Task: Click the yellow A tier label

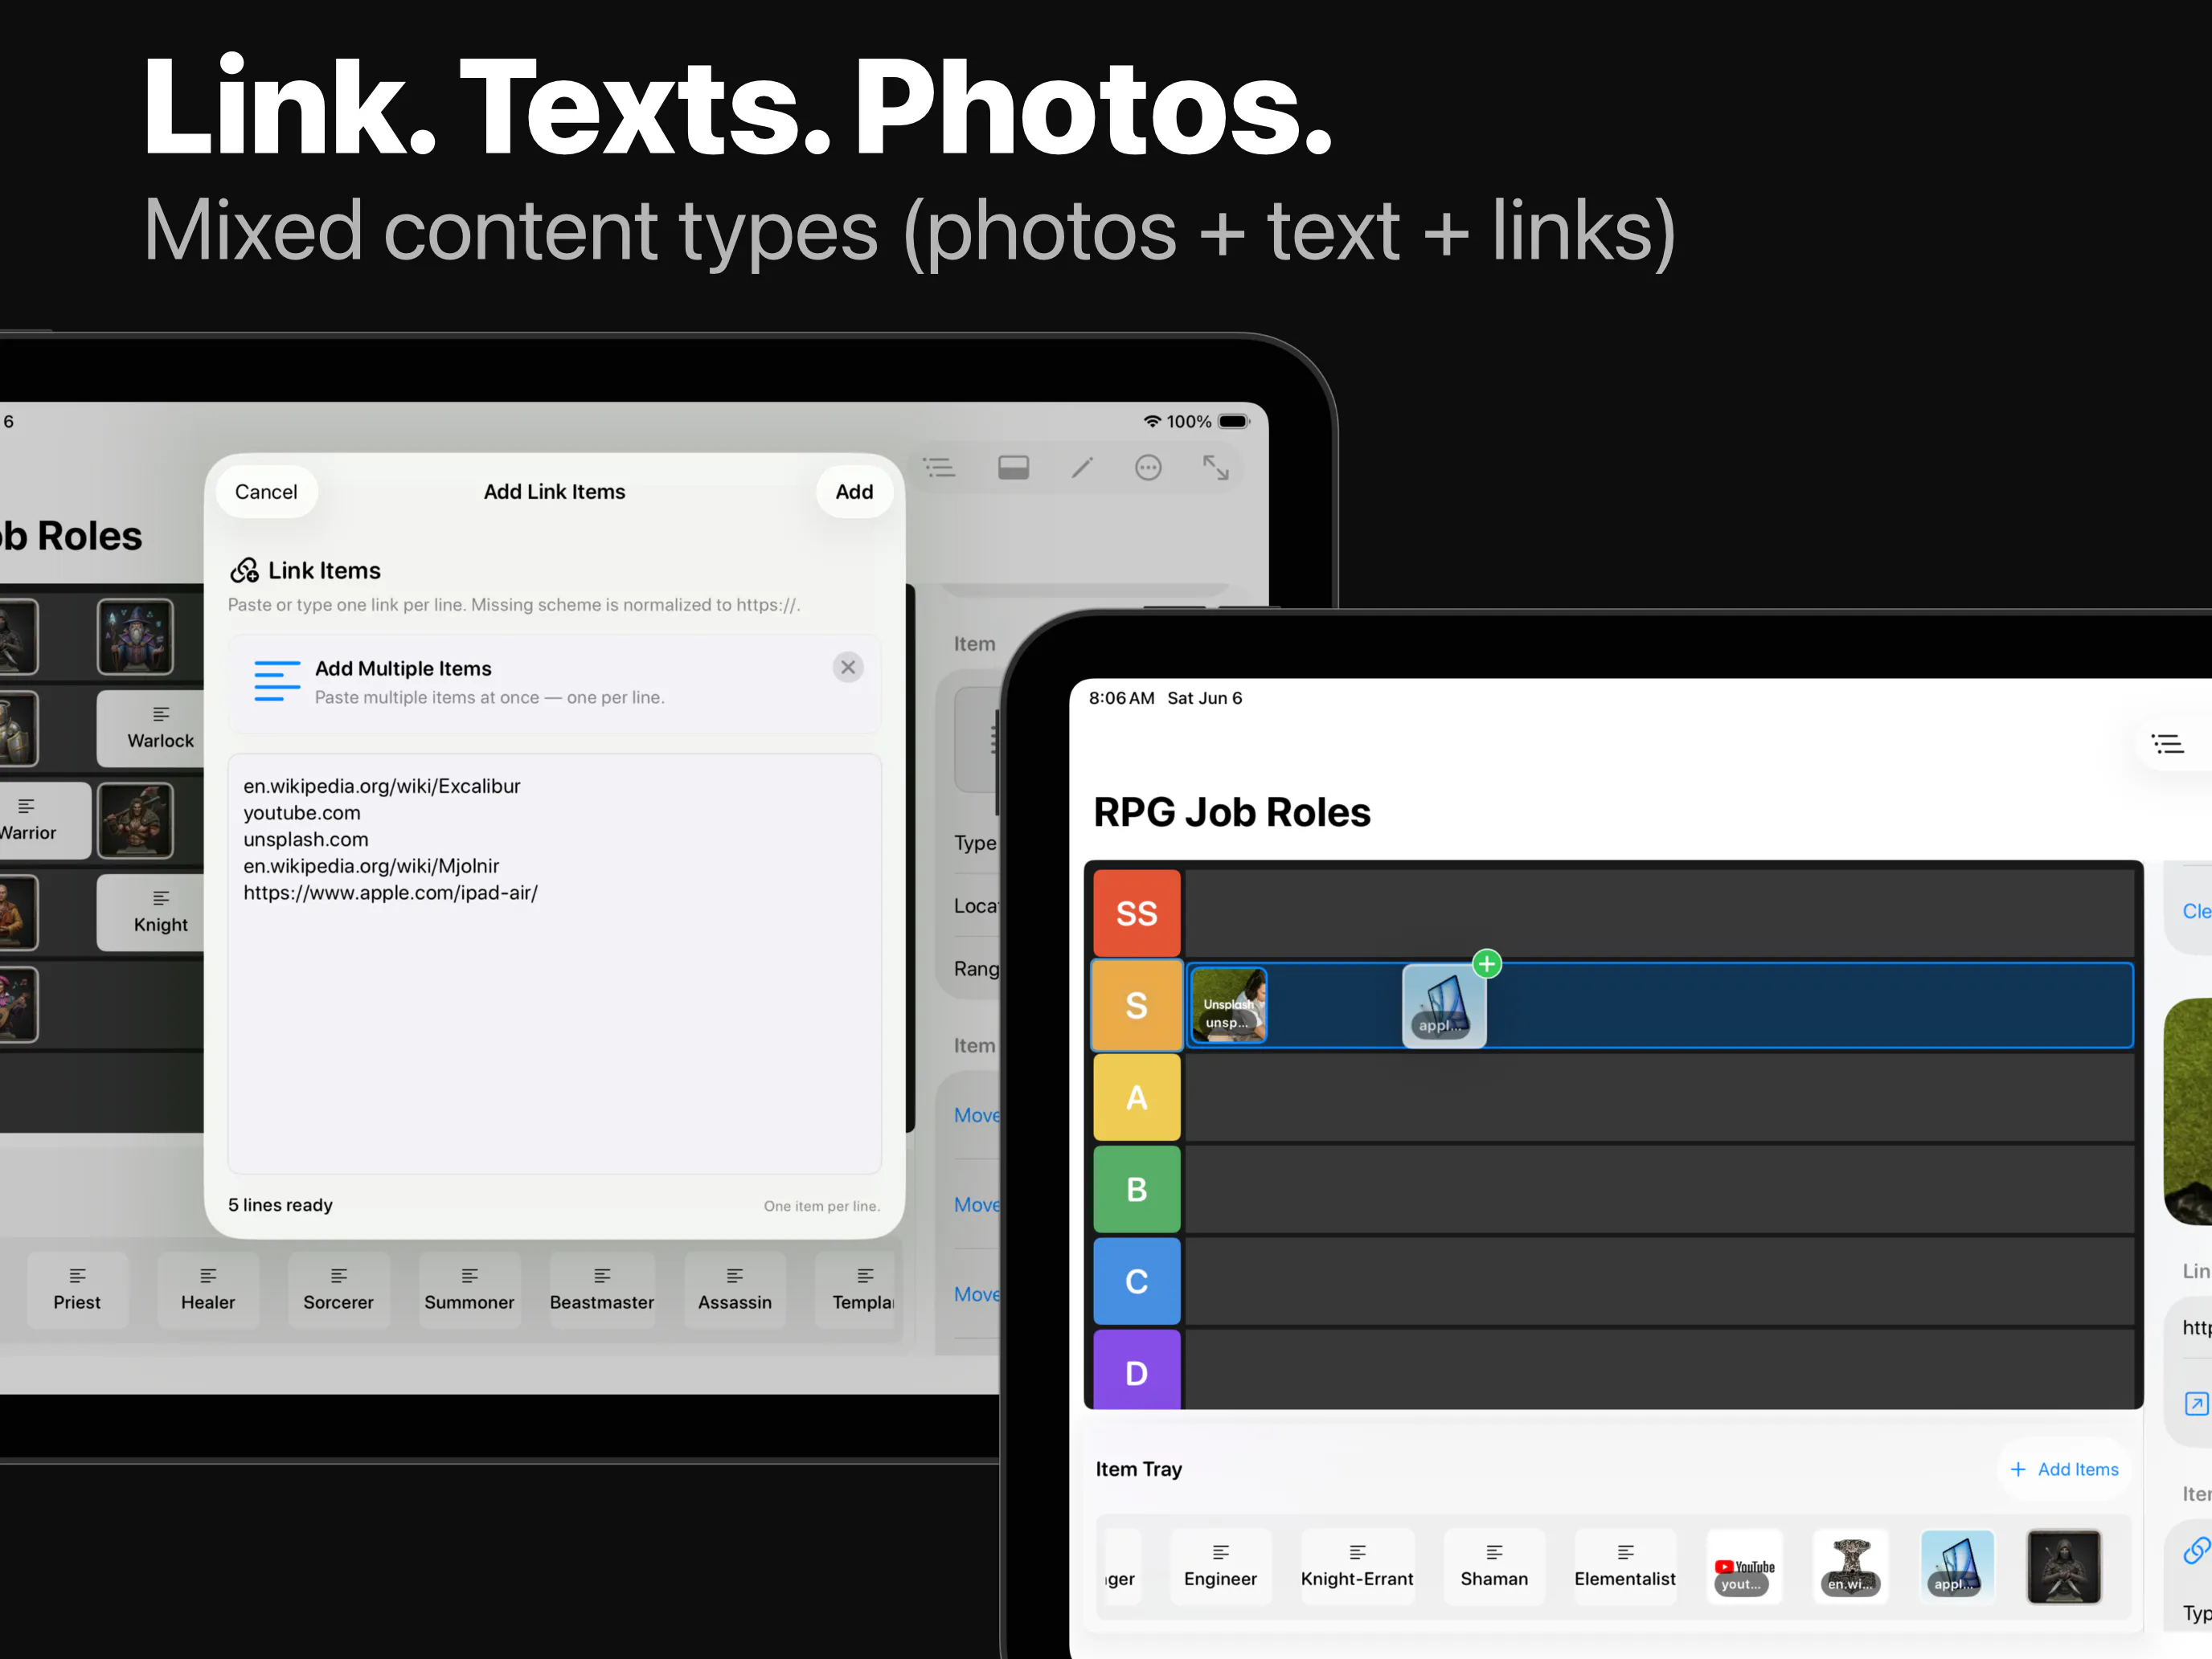Action: 1137,1097
